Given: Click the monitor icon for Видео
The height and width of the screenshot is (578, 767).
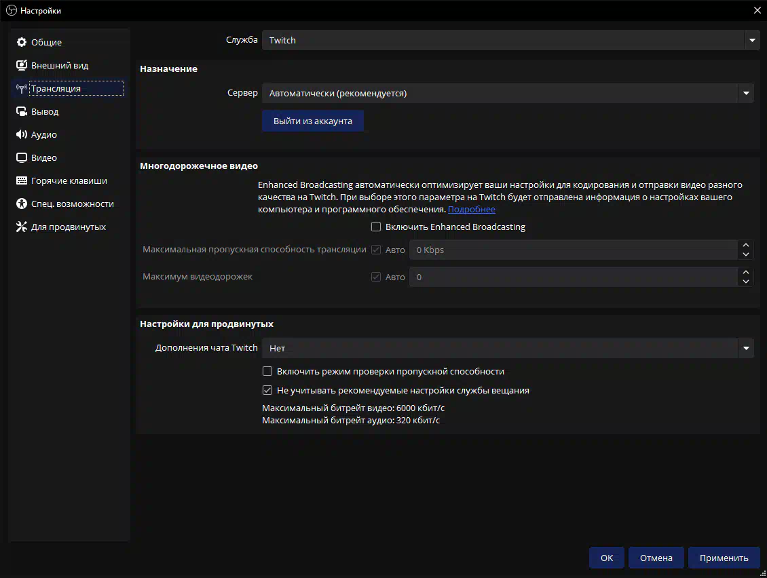Looking at the screenshot, I should pyautogui.click(x=22, y=157).
